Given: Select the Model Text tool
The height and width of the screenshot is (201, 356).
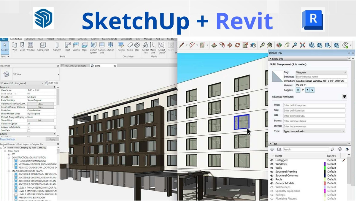Looking at the screenshot, I should pos(145,48).
